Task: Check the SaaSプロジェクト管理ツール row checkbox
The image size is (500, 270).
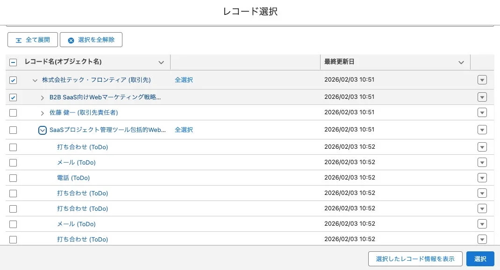Action: [13, 130]
